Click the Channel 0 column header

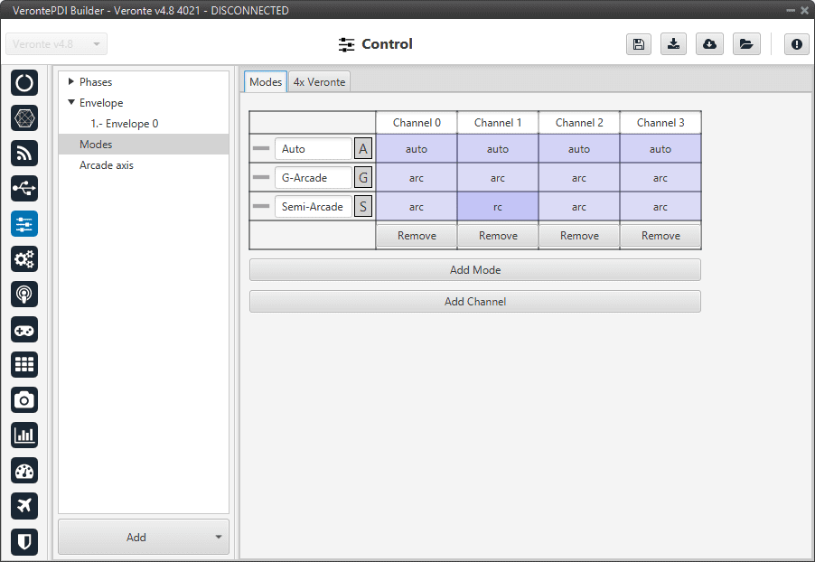(417, 123)
